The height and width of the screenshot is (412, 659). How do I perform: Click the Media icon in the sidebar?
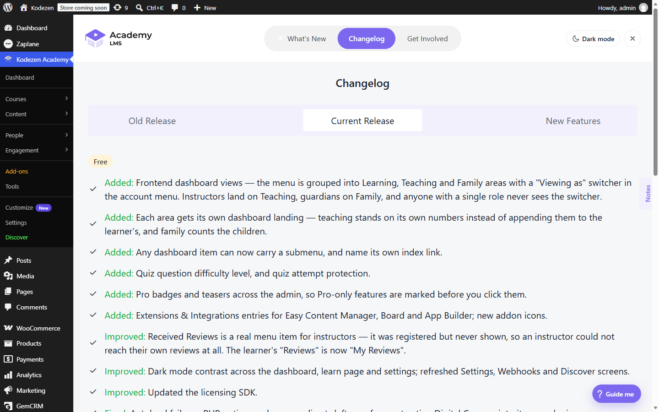coord(8,276)
